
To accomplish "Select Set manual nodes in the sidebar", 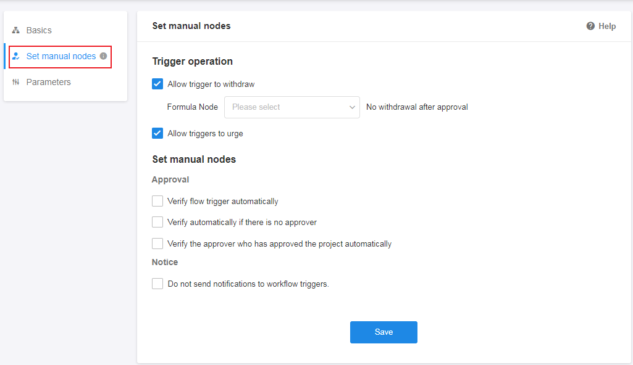I will 61,56.
